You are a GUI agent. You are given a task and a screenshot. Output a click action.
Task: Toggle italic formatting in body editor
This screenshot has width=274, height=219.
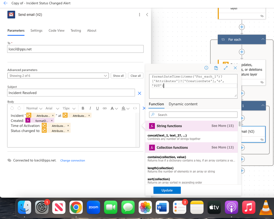tap(90, 108)
